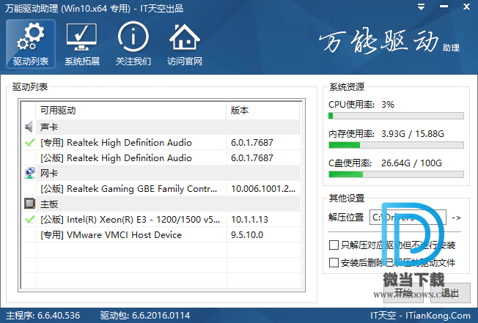Viewport: 478px width, 323px height.
Task: Check VMware VMCI Host Device driver
Action: [29, 235]
